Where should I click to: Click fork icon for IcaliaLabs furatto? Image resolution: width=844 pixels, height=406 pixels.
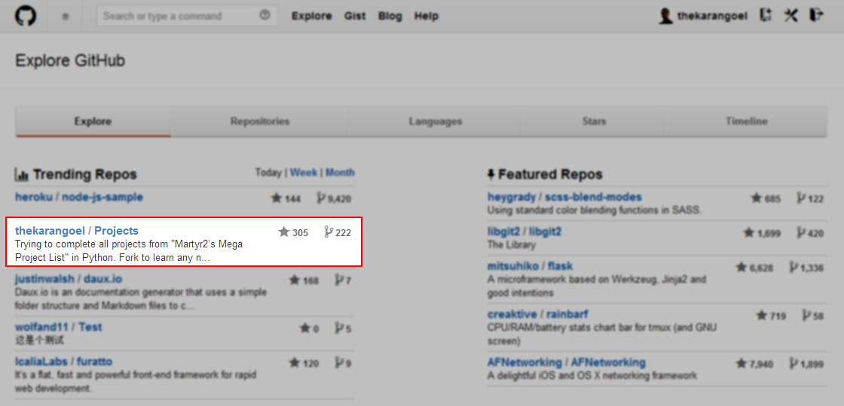click(339, 362)
